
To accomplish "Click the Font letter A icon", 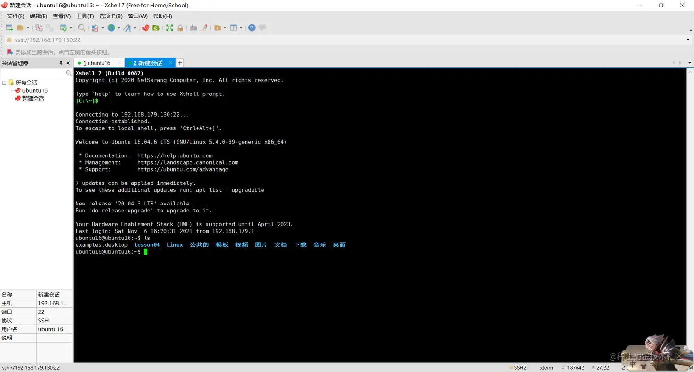I will click(x=127, y=28).
